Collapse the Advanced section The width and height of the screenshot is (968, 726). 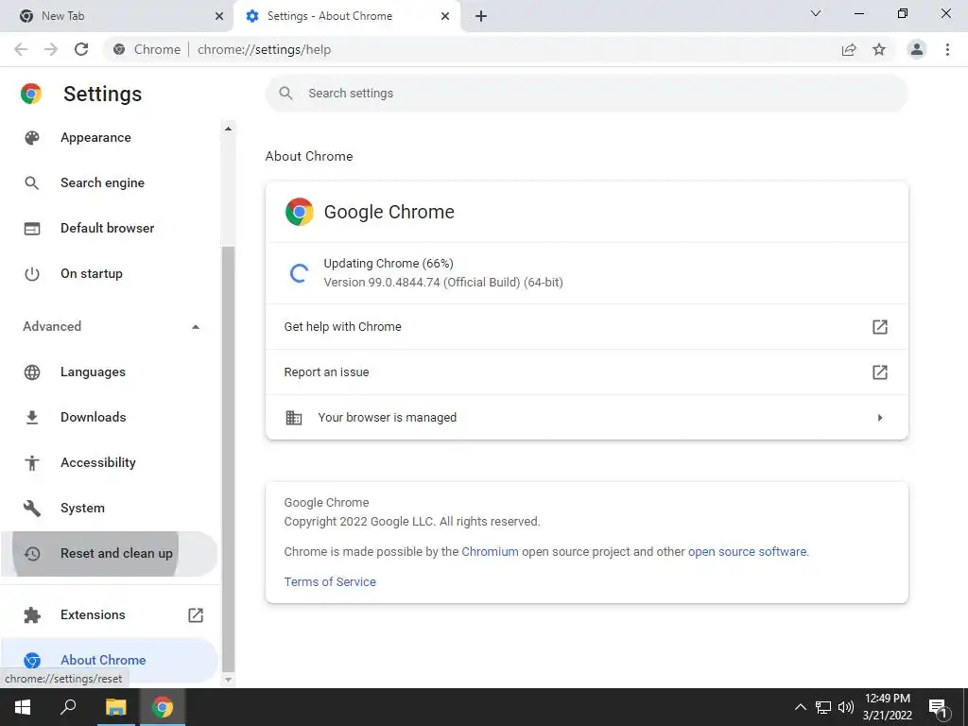pos(195,326)
